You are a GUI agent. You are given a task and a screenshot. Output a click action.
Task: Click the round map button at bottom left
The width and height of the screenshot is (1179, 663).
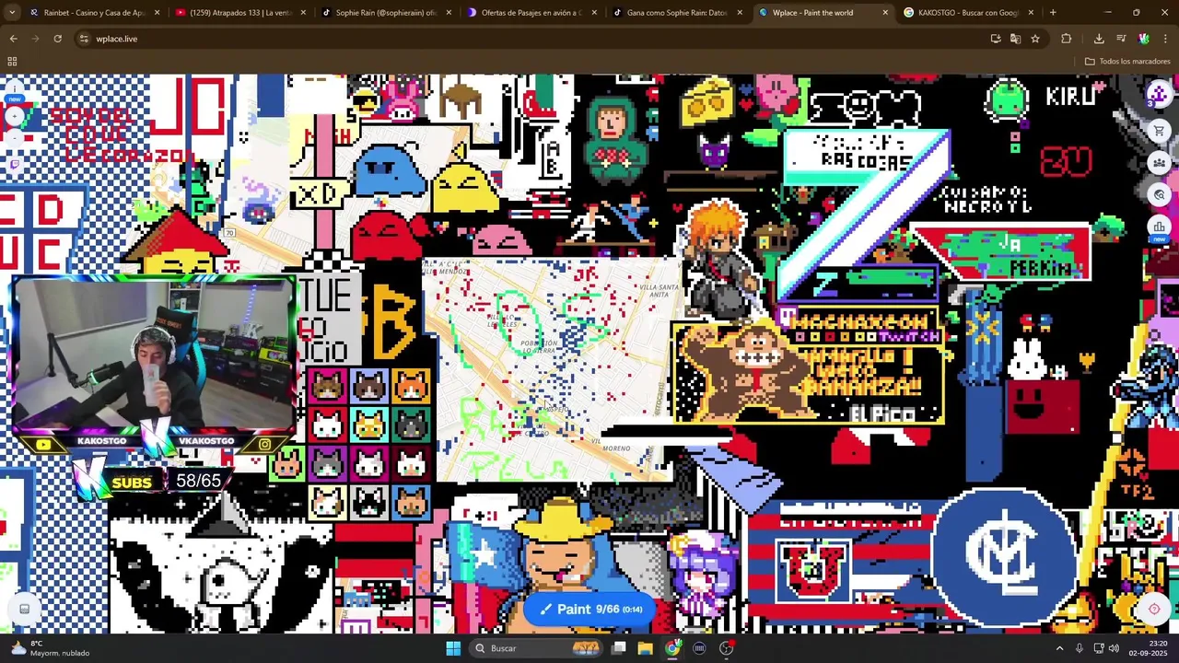(25, 609)
